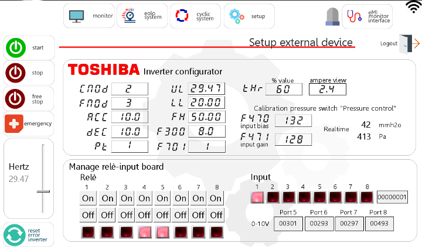Open the eolo system tab
The image size is (422, 247).
click(x=142, y=16)
